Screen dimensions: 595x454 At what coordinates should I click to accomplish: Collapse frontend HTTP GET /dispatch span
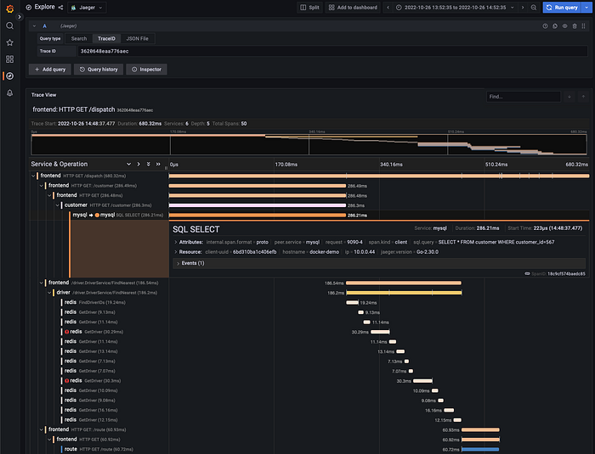click(33, 176)
